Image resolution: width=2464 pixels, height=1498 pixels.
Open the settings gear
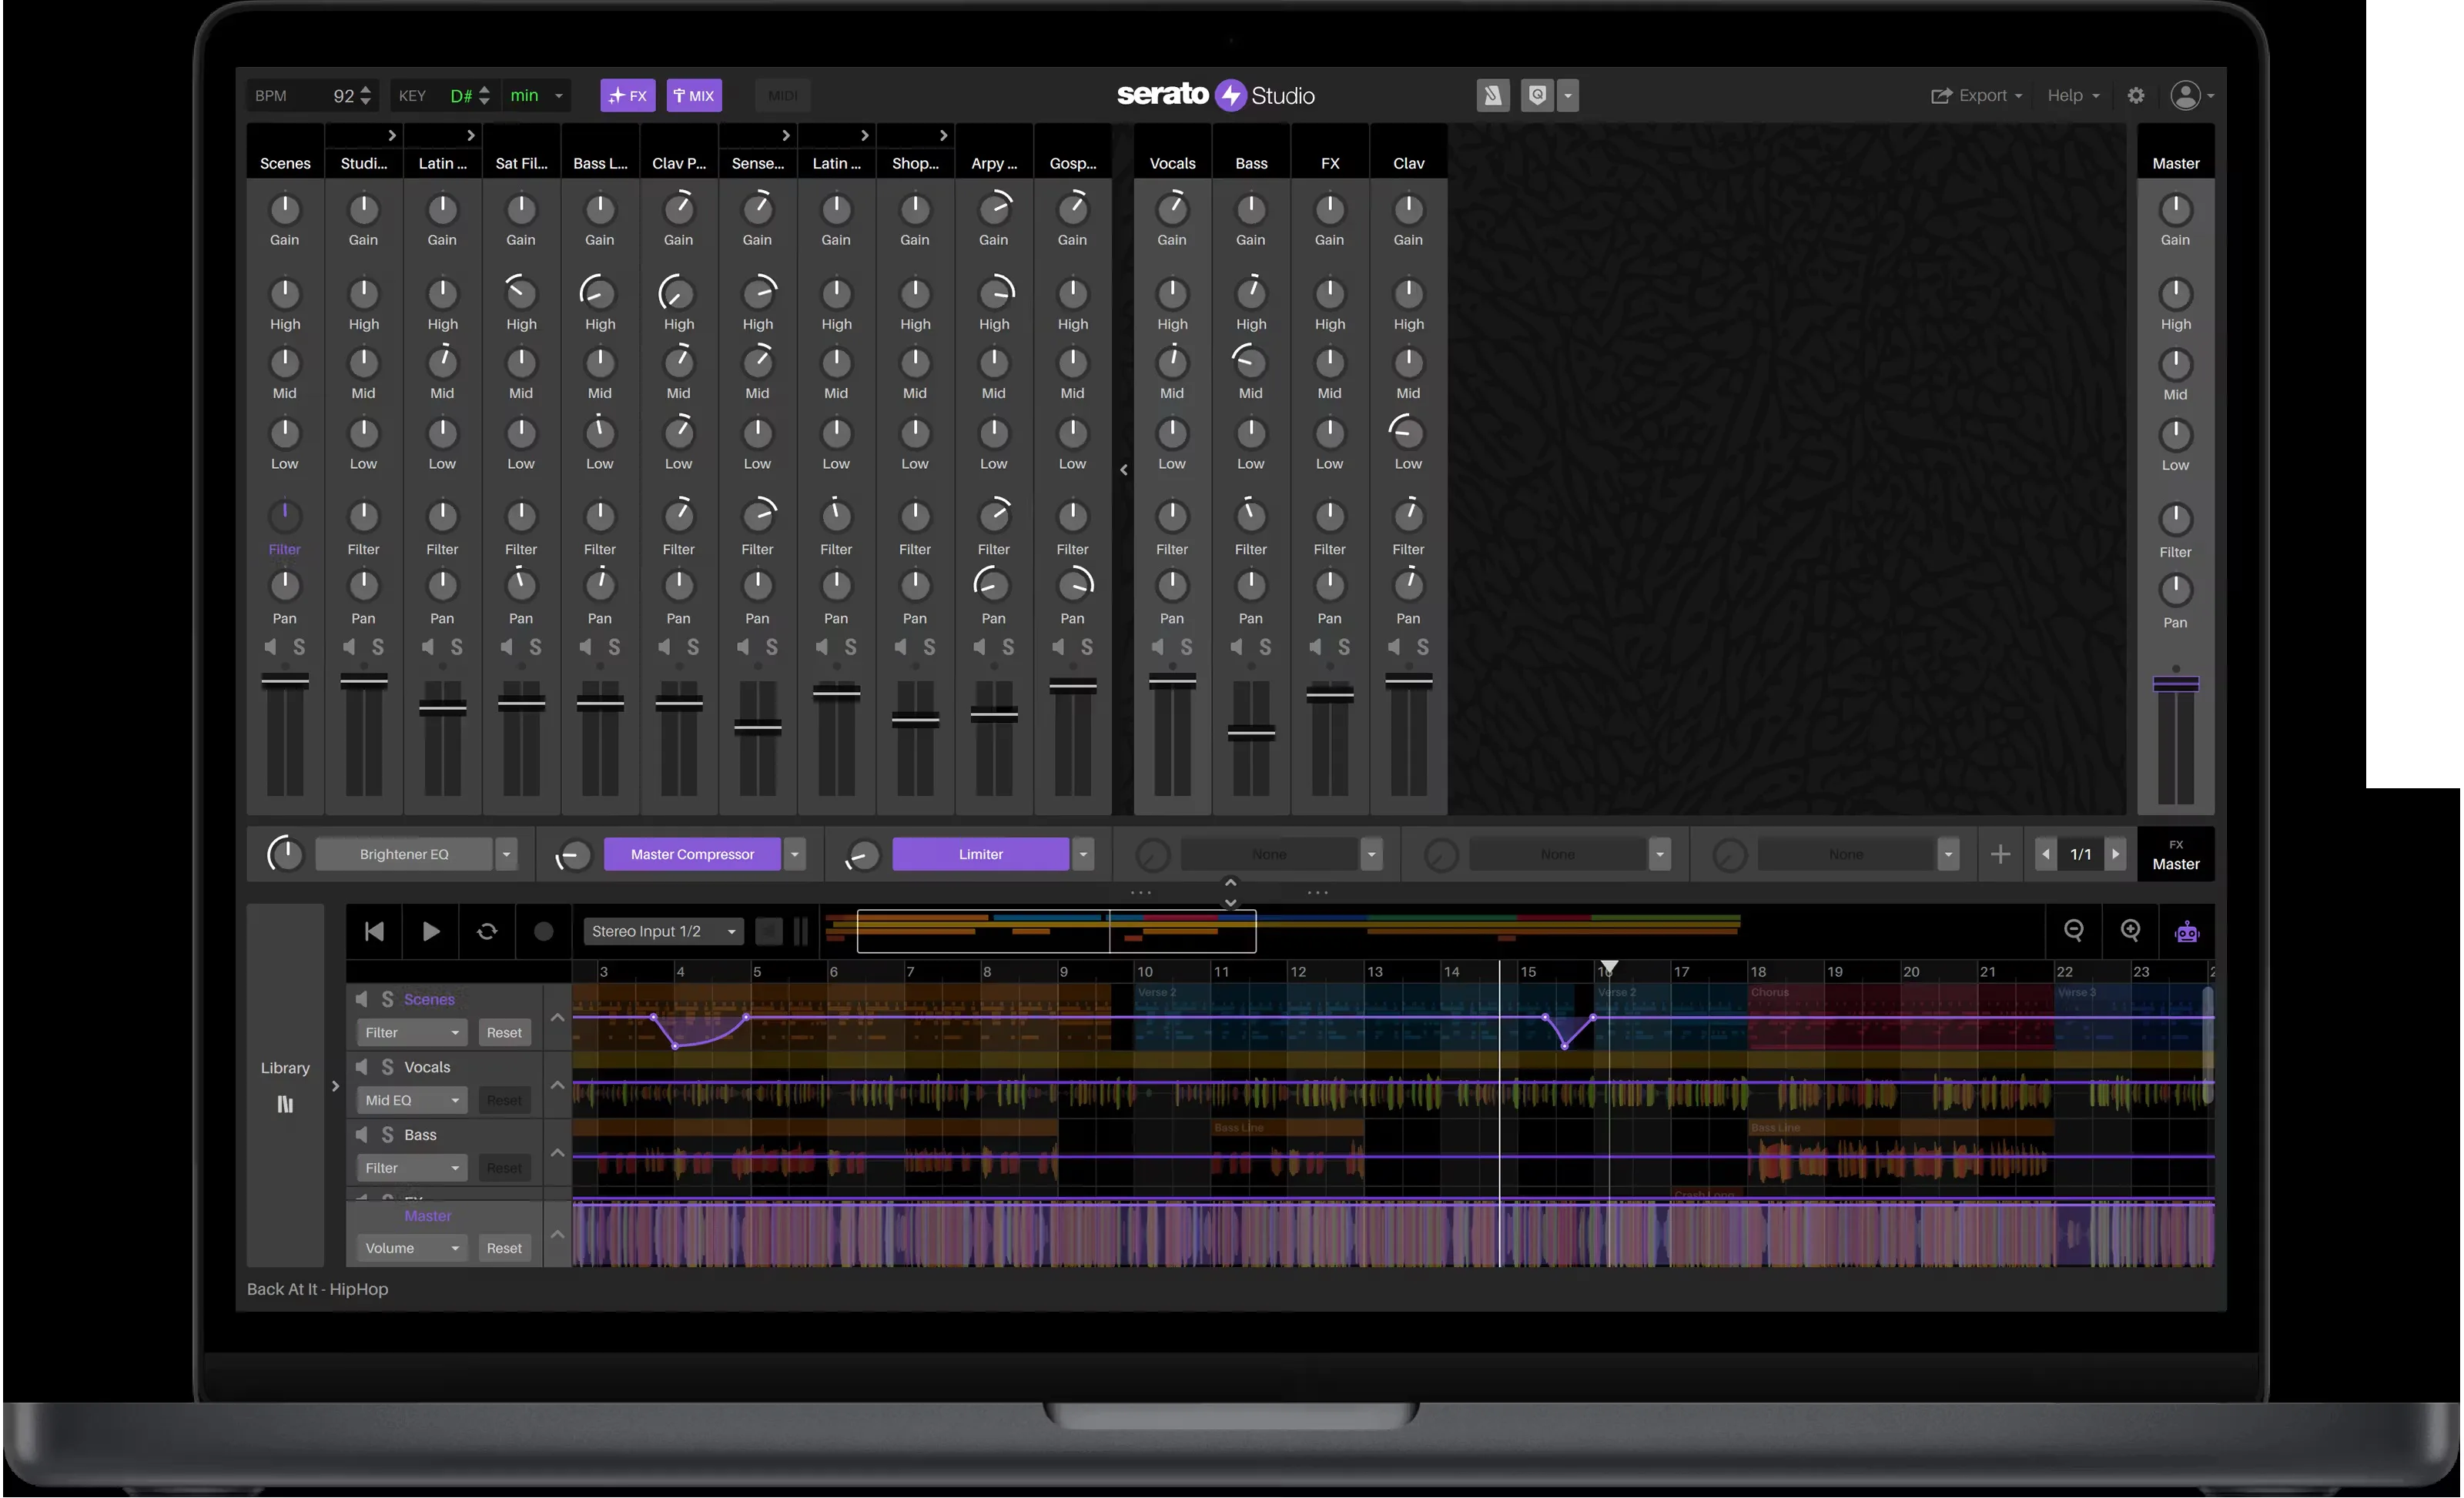2137,96
